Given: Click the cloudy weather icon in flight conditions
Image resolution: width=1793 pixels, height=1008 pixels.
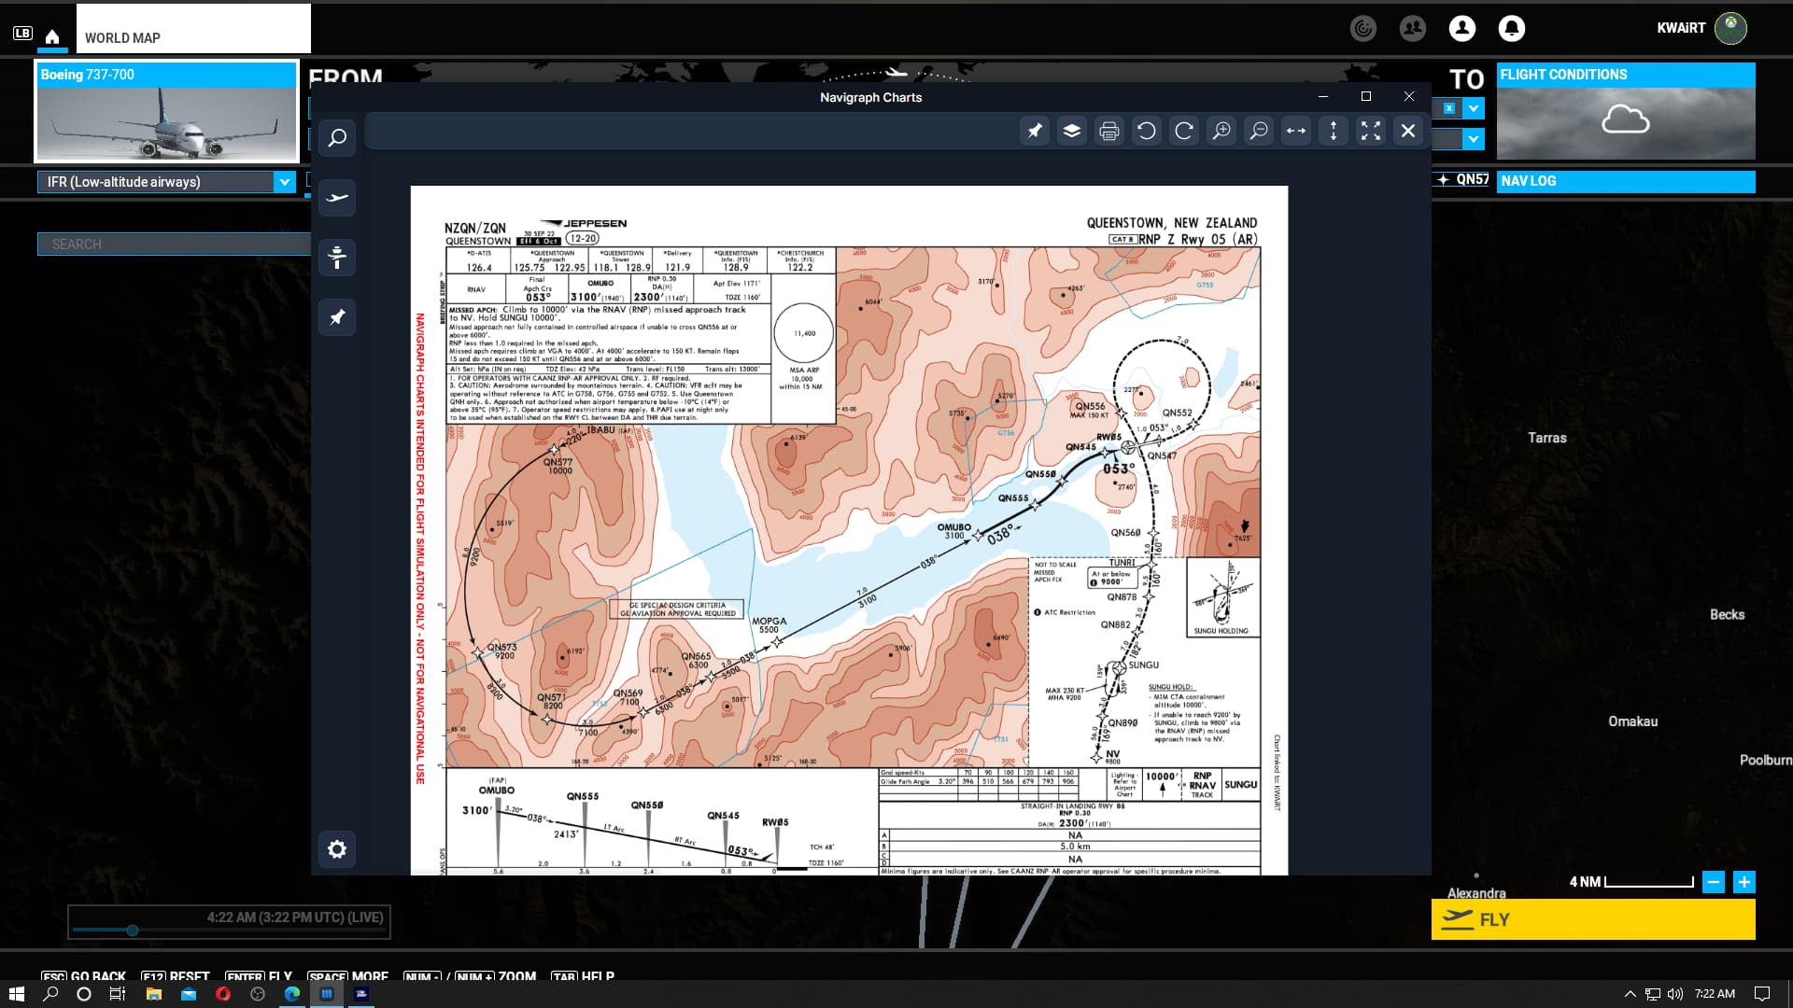Looking at the screenshot, I should pyautogui.click(x=1626, y=119).
